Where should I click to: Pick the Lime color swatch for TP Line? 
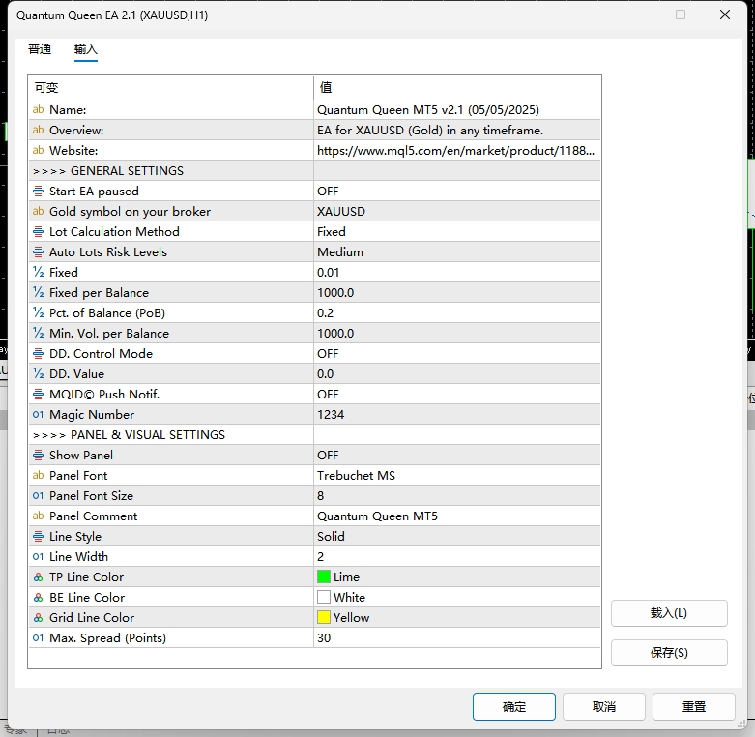pyautogui.click(x=324, y=576)
